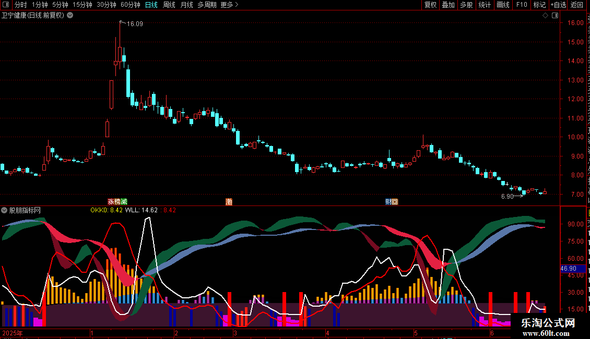Click the 标记 mark button
Viewport: 590px width, 339px height.
539,5
